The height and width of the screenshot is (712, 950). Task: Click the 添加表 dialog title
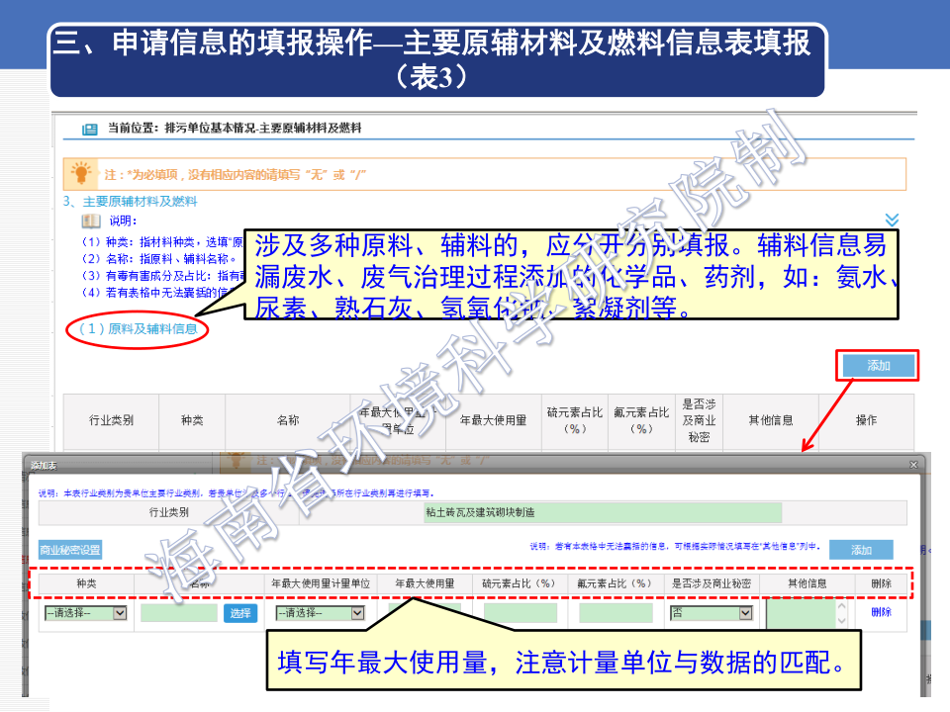[x=44, y=465]
